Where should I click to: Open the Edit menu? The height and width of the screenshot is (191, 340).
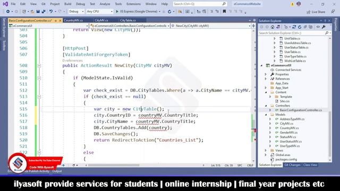pyautogui.click(x=23, y=4)
